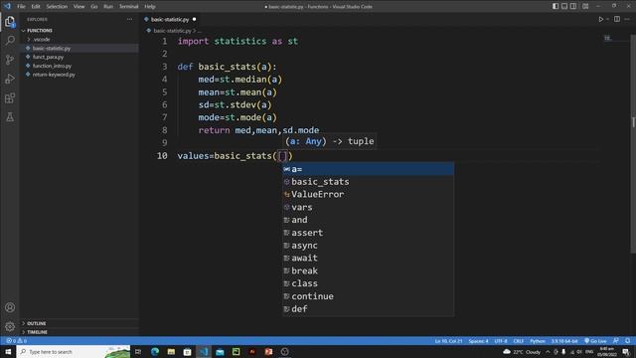Open the Windows Start menu
The height and width of the screenshot is (358, 636).
8,351
